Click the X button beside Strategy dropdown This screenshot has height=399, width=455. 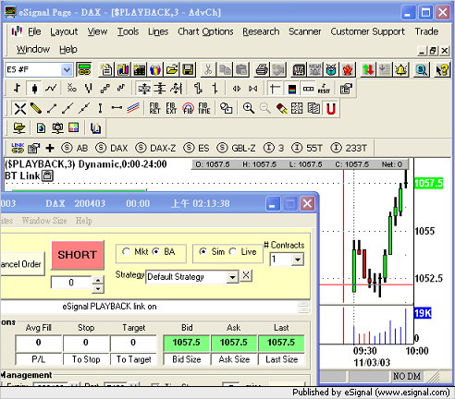[x=246, y=275]
